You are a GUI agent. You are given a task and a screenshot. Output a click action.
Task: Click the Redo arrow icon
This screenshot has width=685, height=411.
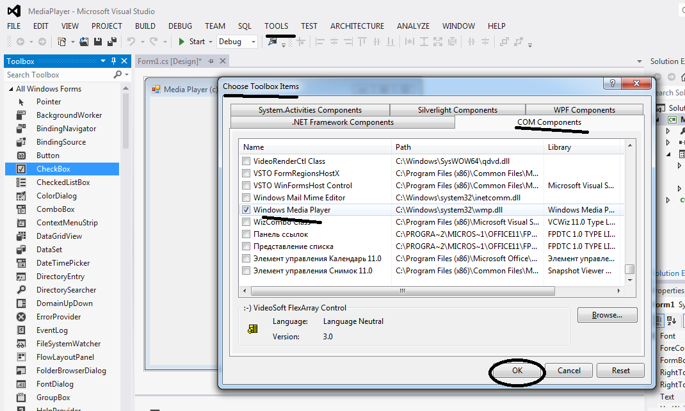click(x=154, y=42)
